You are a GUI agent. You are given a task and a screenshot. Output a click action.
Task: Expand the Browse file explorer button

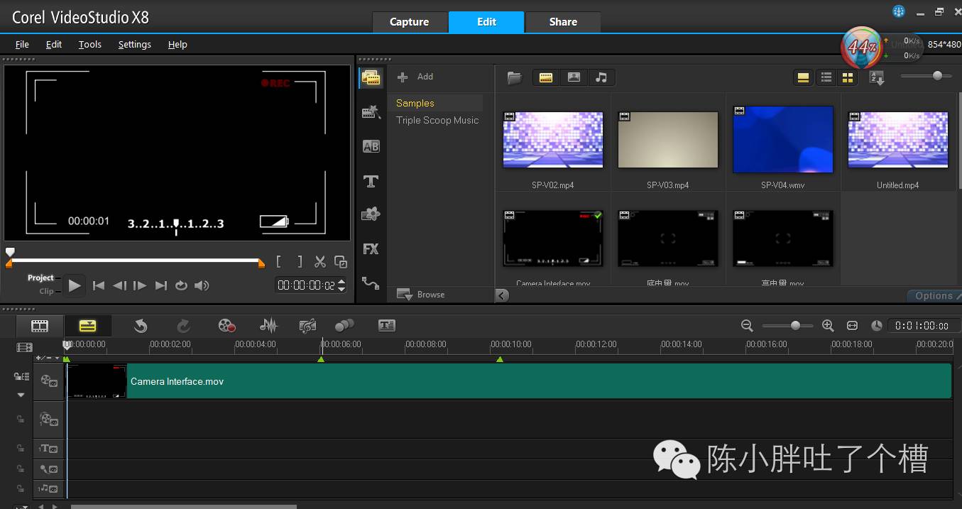point(420,294)
